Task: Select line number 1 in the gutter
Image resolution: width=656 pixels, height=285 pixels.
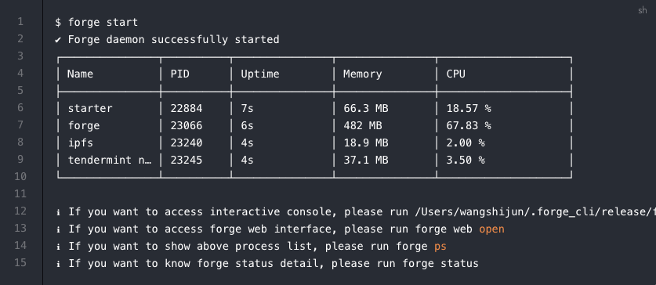Action: pyautogui.click(x=20, y=21)
